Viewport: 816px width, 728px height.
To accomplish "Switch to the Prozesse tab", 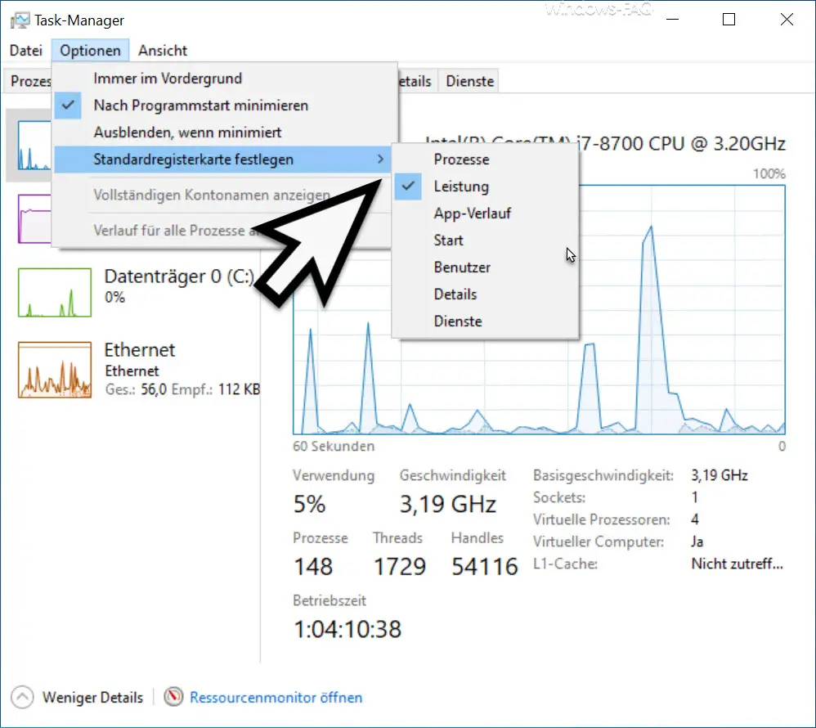I will 28,81.
